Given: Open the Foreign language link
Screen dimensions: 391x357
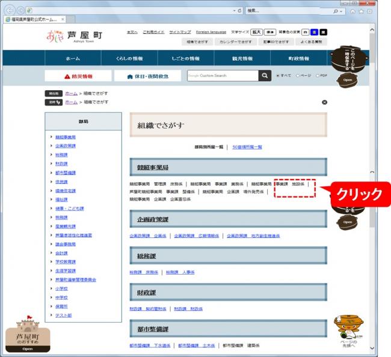Looking at the screenshot, I should click(211, 32).
